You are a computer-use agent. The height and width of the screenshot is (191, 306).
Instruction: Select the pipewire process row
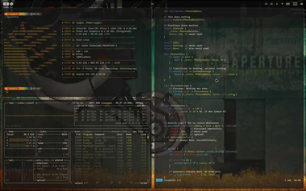111,154
